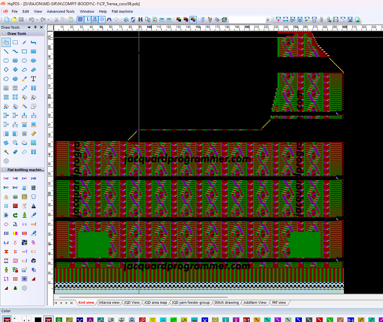The width and height of the screenshot is (383, 322).
Task: Select the magnifier zoom tool
Action: pos(15,143)
